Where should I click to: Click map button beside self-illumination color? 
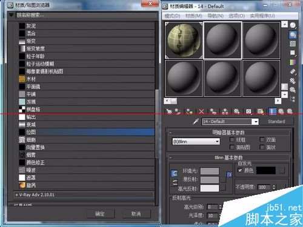tap(282, 171)
